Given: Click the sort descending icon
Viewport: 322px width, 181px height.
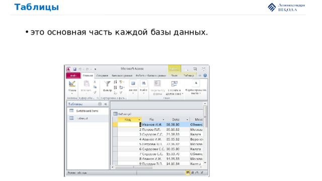Looking at the screenshot, I should pos(115,87).
